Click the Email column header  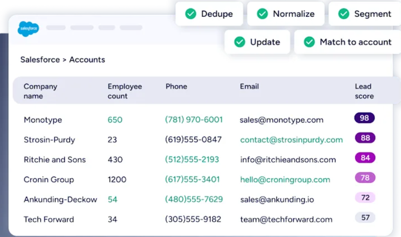tap(249, 86)
